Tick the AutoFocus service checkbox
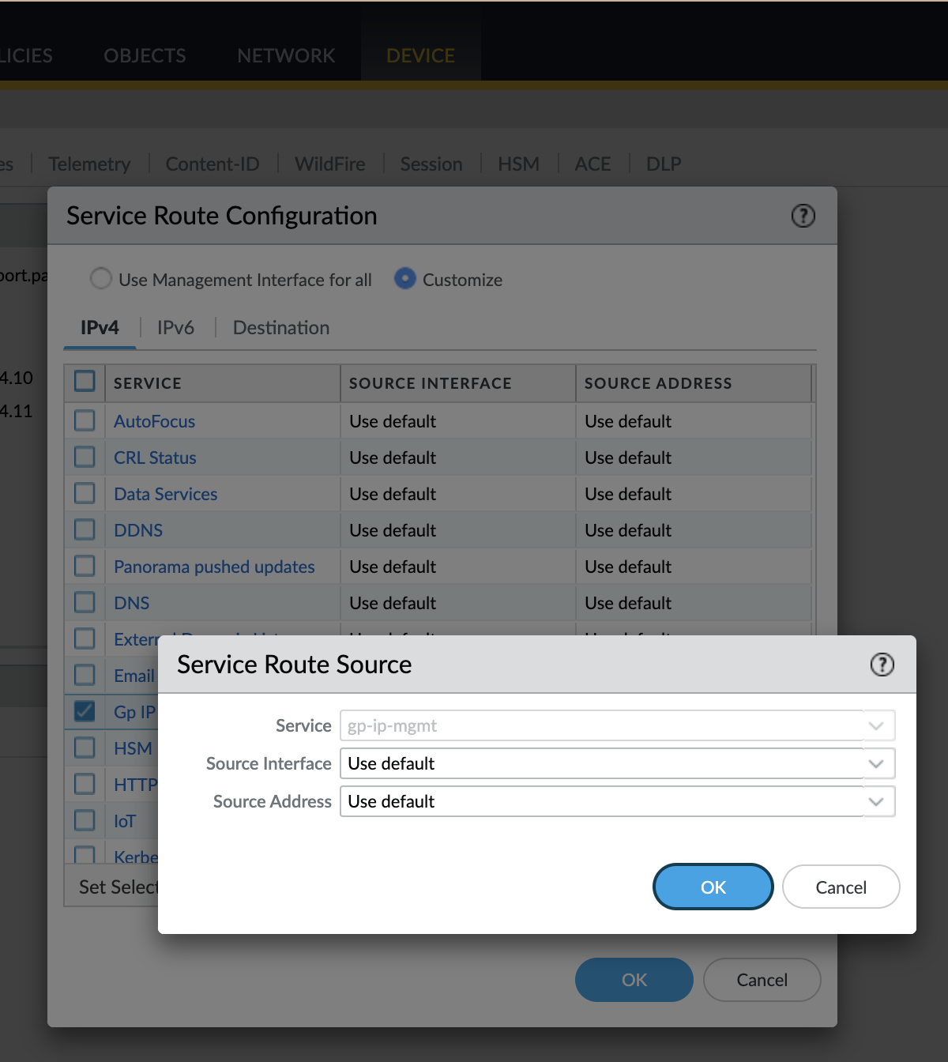 point(85,420)
